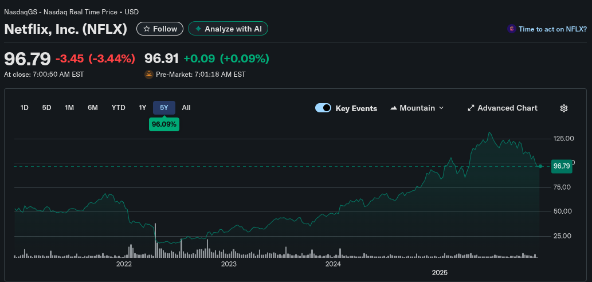Click the 25.00 y-axis price label
This screenshot has height=282, width=592.
pos(563,236)
